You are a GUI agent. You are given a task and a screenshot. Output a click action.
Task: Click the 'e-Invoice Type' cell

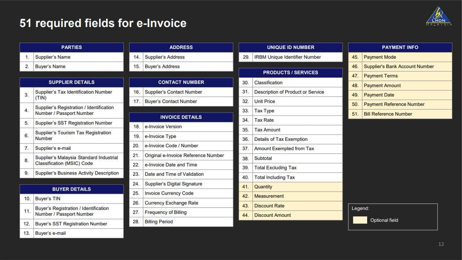click(188, 136)
